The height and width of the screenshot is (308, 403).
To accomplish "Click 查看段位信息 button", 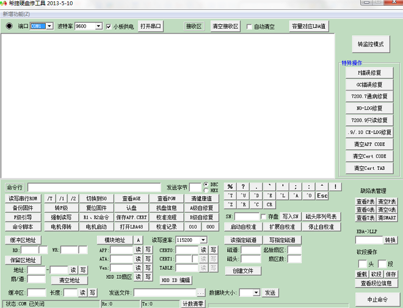I will click(x=376, y=284).
